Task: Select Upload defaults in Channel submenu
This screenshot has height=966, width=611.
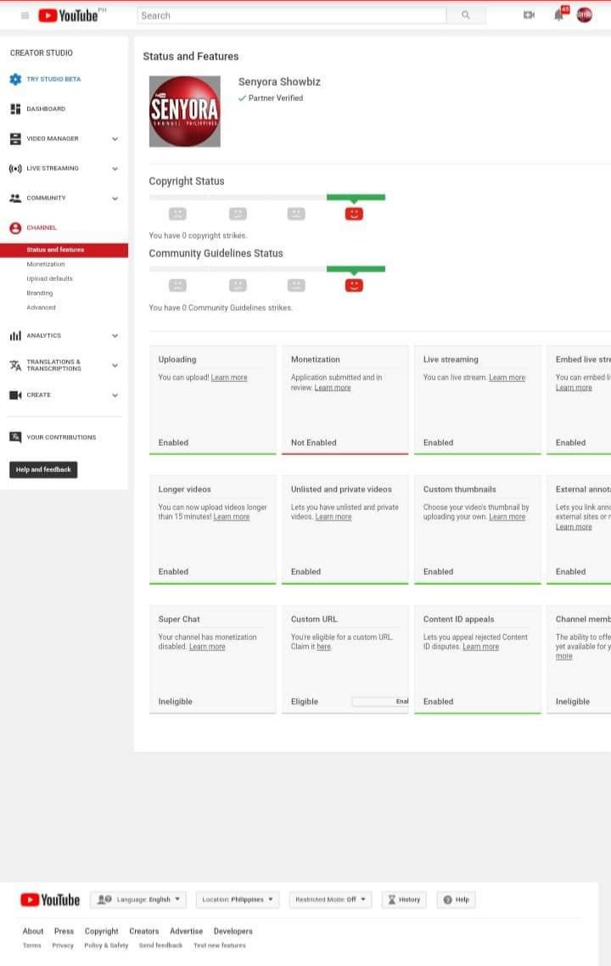Action: 49,278
